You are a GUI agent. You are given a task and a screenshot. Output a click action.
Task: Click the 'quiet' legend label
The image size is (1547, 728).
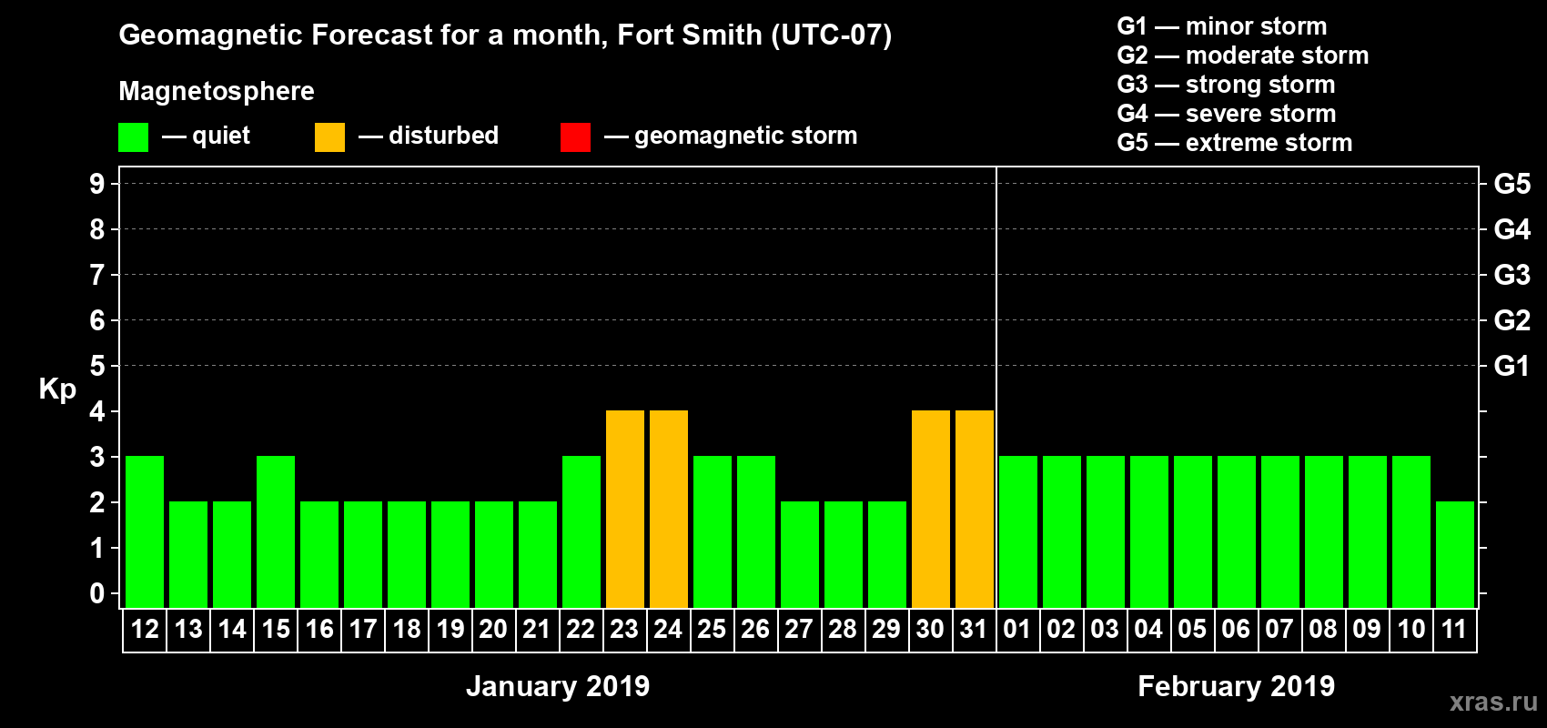[x=221, y=136]
